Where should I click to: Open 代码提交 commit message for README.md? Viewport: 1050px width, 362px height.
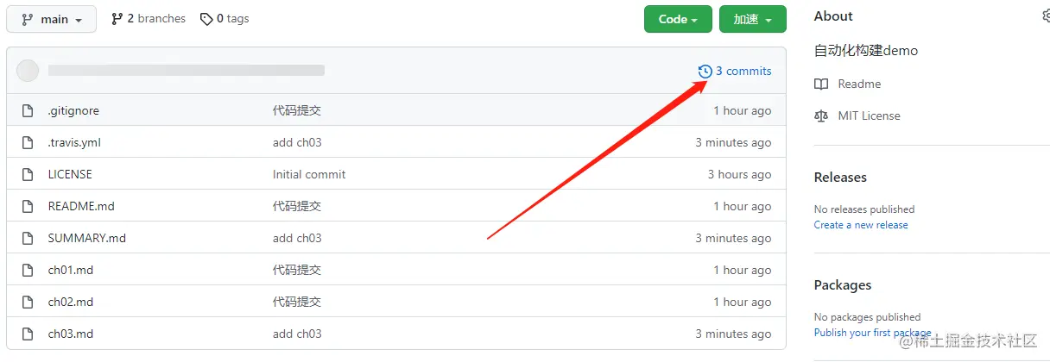(297, 206)
